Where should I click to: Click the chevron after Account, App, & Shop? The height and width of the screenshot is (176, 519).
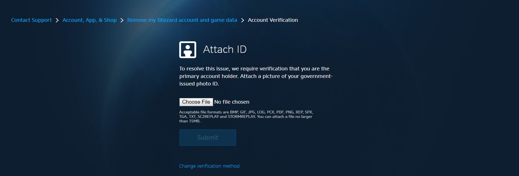pyautogui.click(x=122, y=20)
